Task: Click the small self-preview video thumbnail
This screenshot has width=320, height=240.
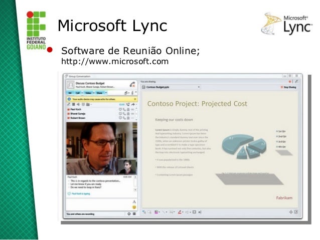Action: click(x=127, y=166)
